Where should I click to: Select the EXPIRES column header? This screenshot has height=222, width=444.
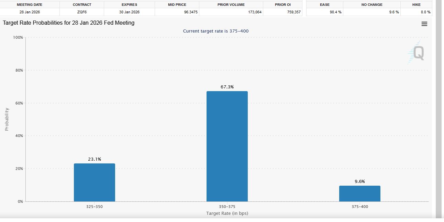pyautogui.click(x=129, y=5)
